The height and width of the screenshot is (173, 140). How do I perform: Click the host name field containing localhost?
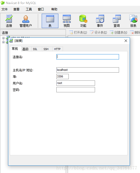click(88, 70)
